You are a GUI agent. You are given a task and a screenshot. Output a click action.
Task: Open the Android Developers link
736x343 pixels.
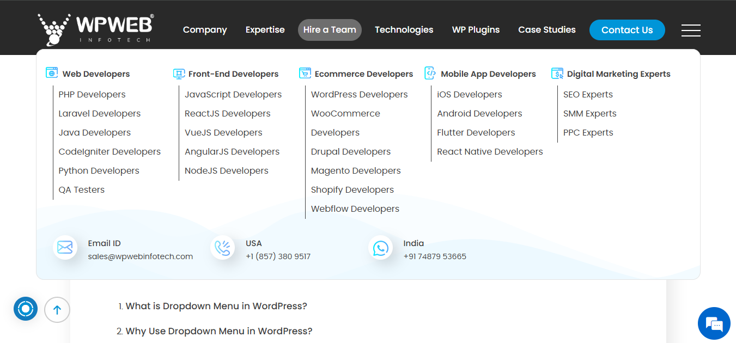[x=479, y=114]
